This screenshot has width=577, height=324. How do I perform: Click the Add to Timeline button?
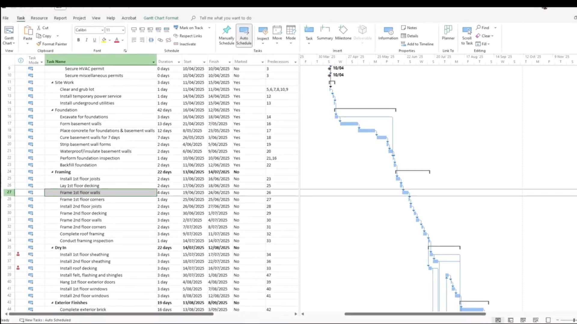(417, 44)
